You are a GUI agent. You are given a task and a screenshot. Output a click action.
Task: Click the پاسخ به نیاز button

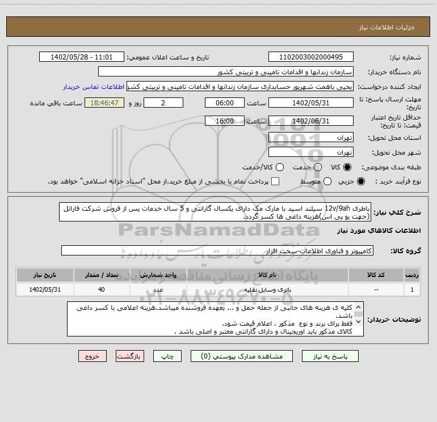pyautogui.click(x=330, y=356)
